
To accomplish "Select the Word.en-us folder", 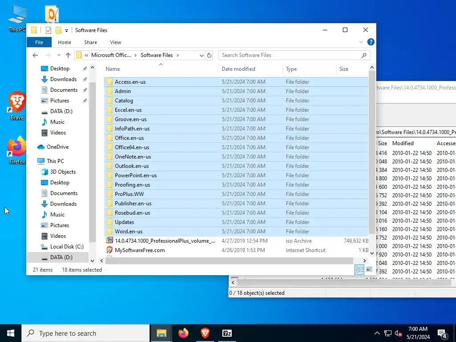I will pos(236,232).
